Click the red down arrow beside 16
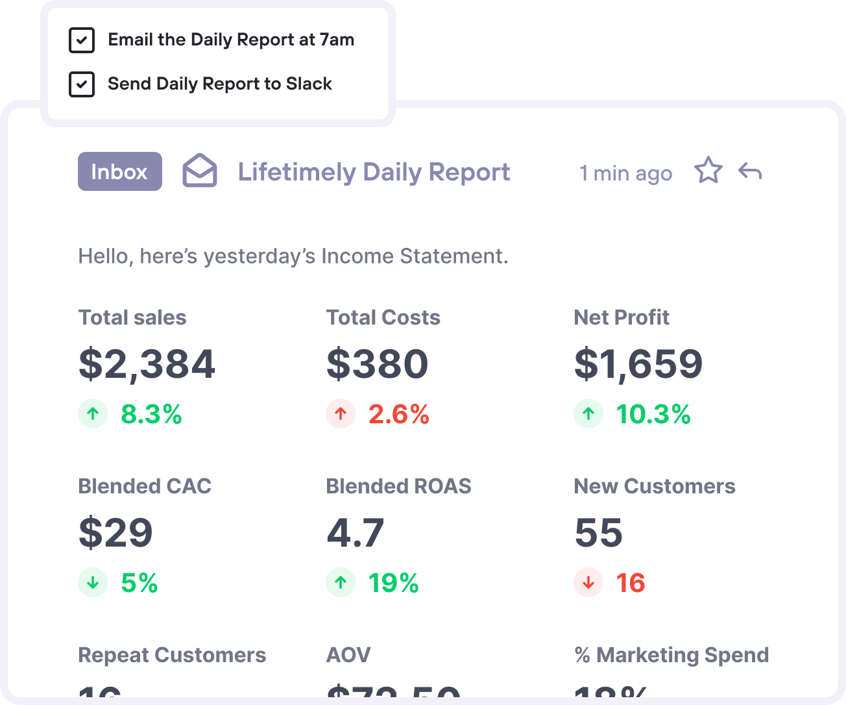 [588, 582]
